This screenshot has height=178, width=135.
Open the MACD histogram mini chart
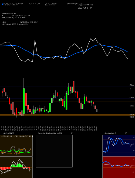(x=16, y=167)
